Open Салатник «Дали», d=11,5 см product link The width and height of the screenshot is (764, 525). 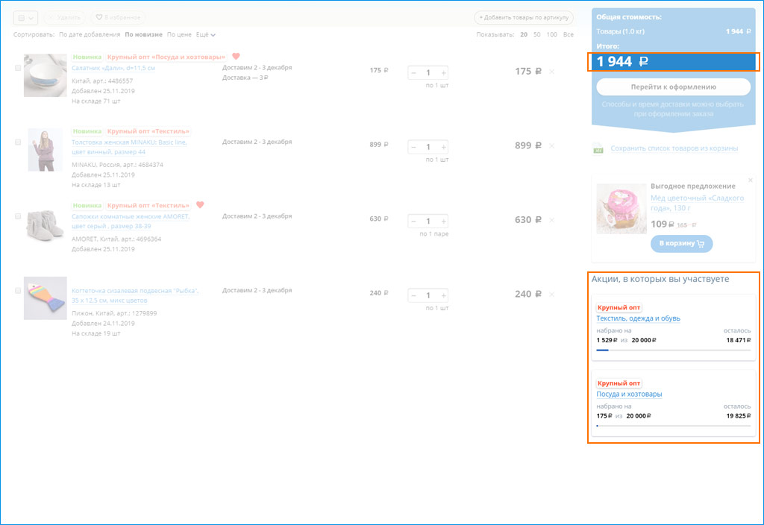pyautogui.click(x=113, y=68)
